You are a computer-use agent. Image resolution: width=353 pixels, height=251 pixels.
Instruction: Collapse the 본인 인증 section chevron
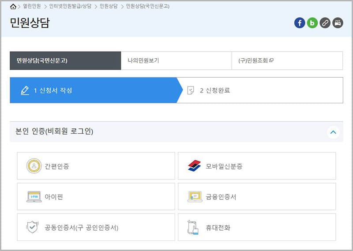333,131
